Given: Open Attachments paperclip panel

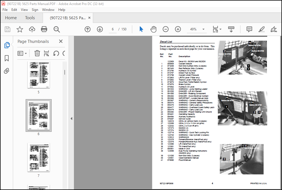Looking at the screenshot, I should tap(7, 71).
